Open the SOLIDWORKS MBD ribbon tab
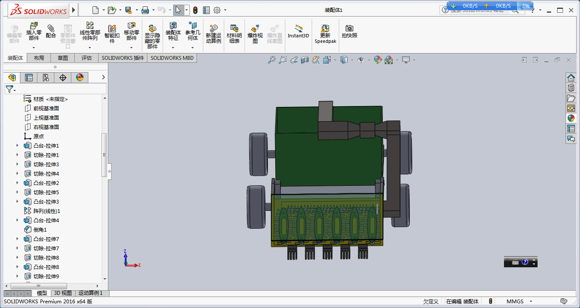The height and width of the screenshot is (308, 580). pos(172,58)
